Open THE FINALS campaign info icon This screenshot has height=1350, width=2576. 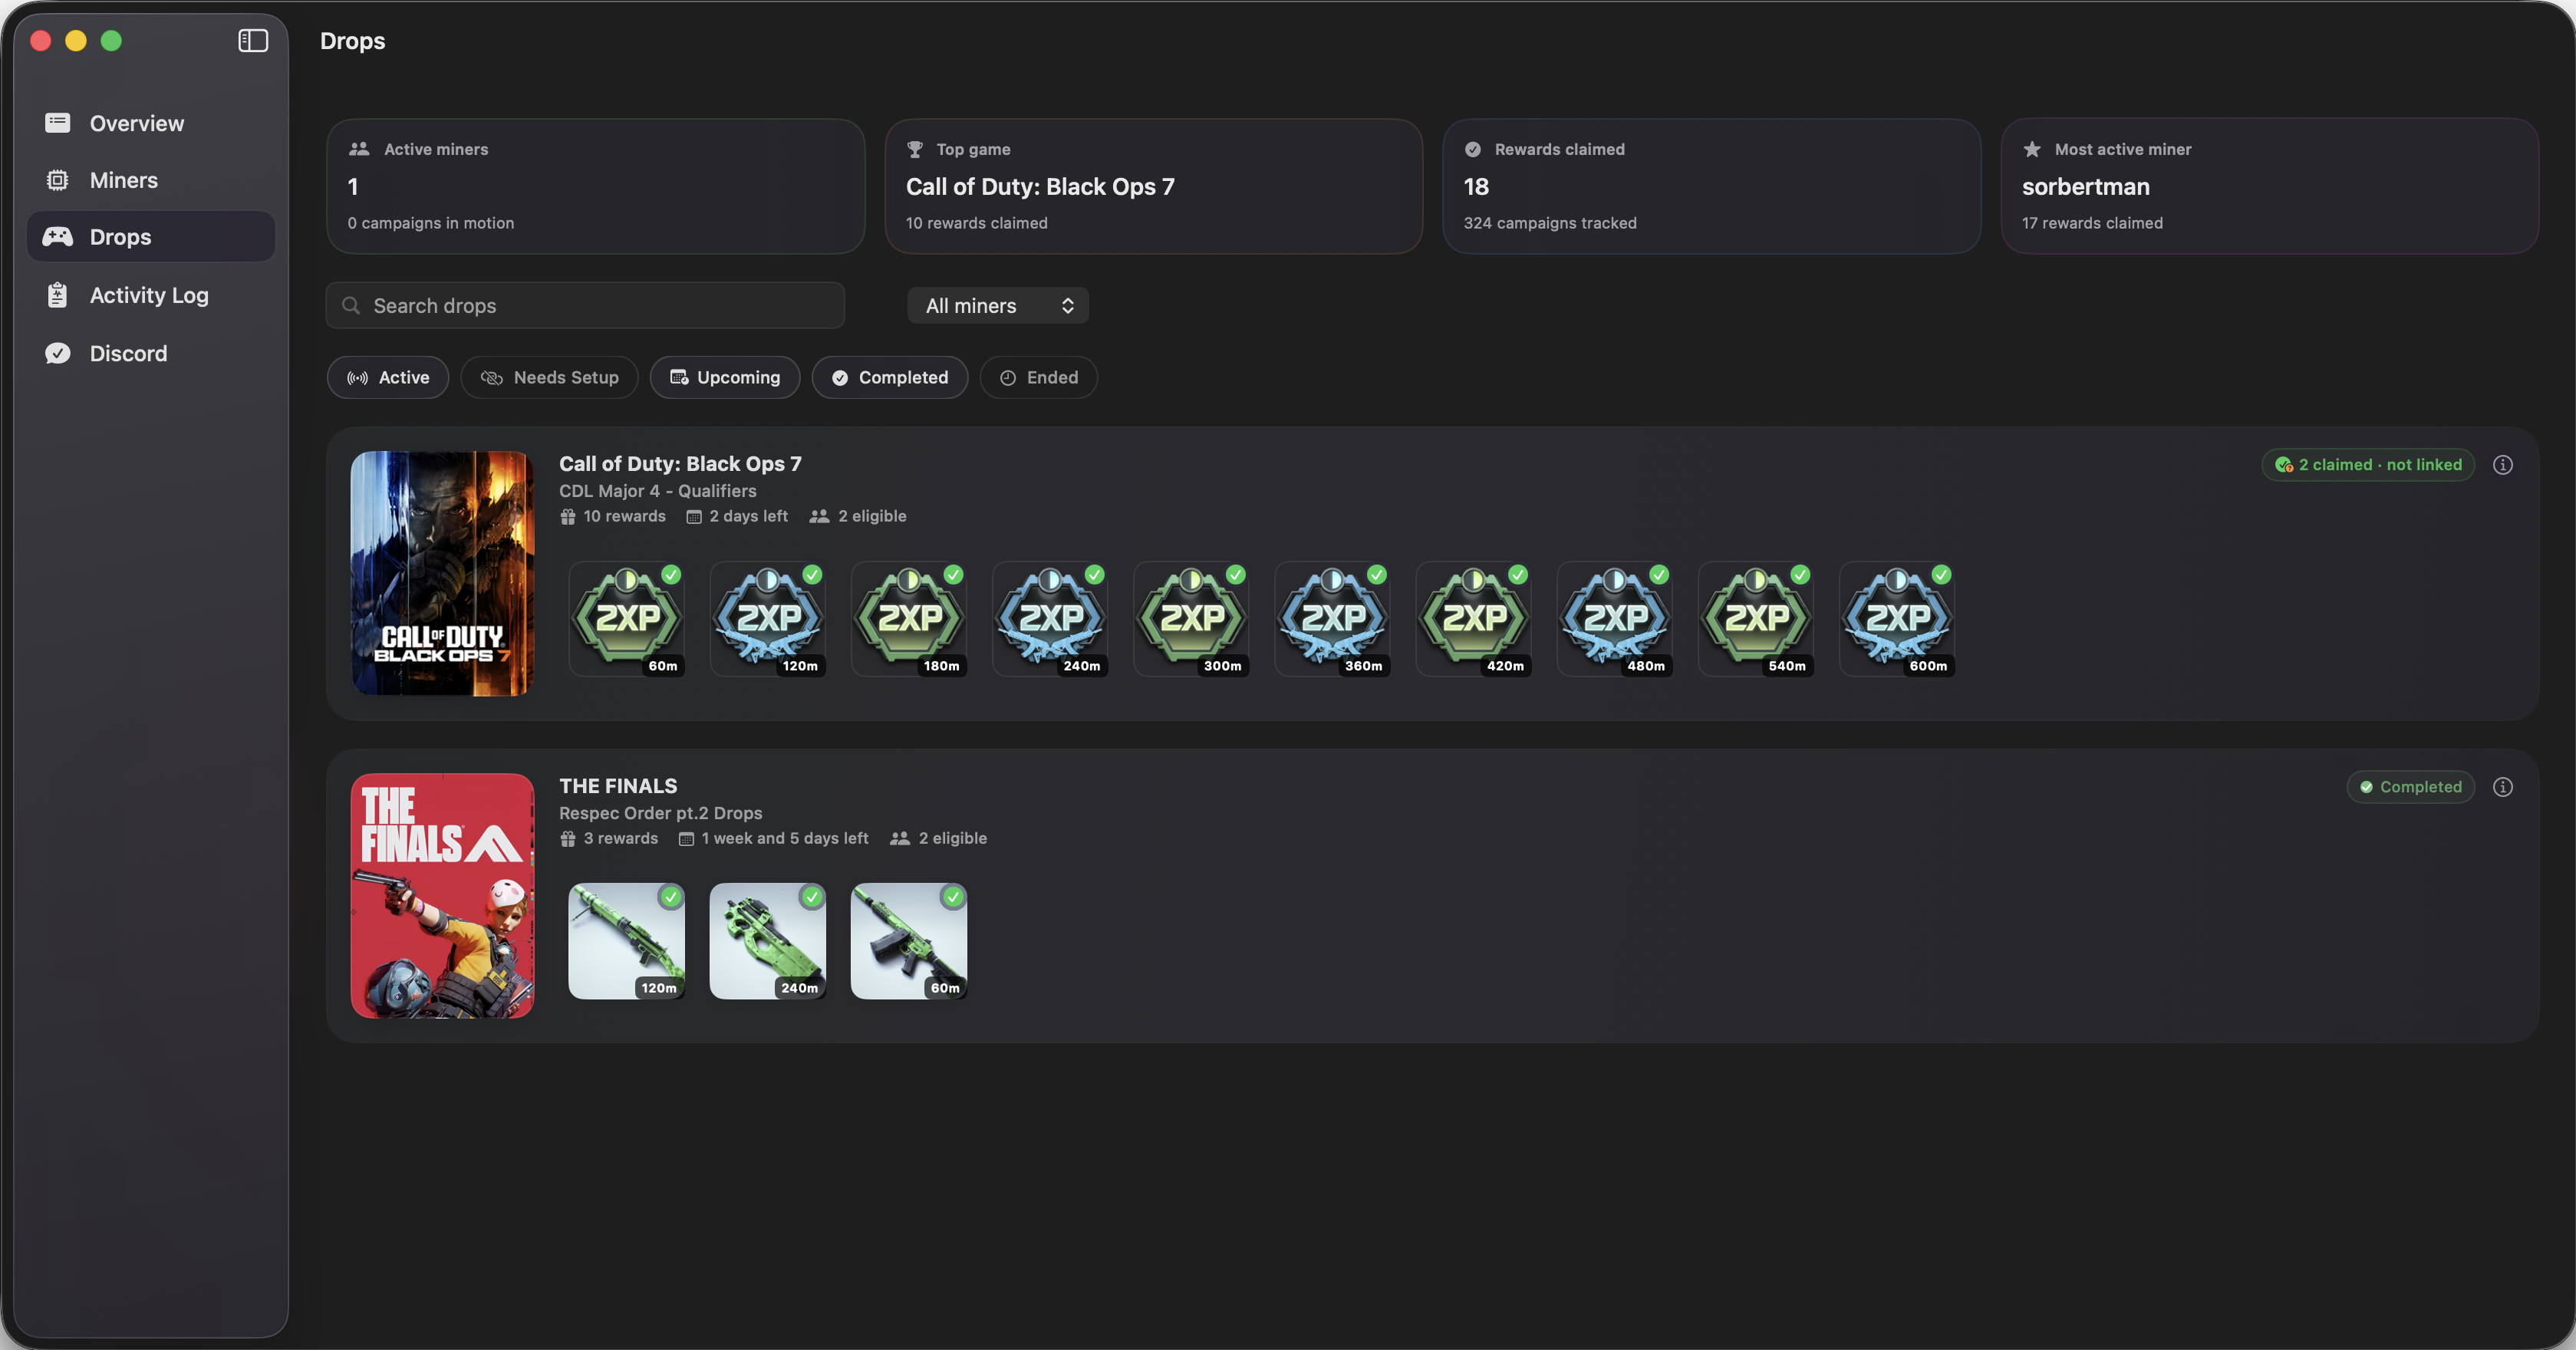tap(2503, 787)
